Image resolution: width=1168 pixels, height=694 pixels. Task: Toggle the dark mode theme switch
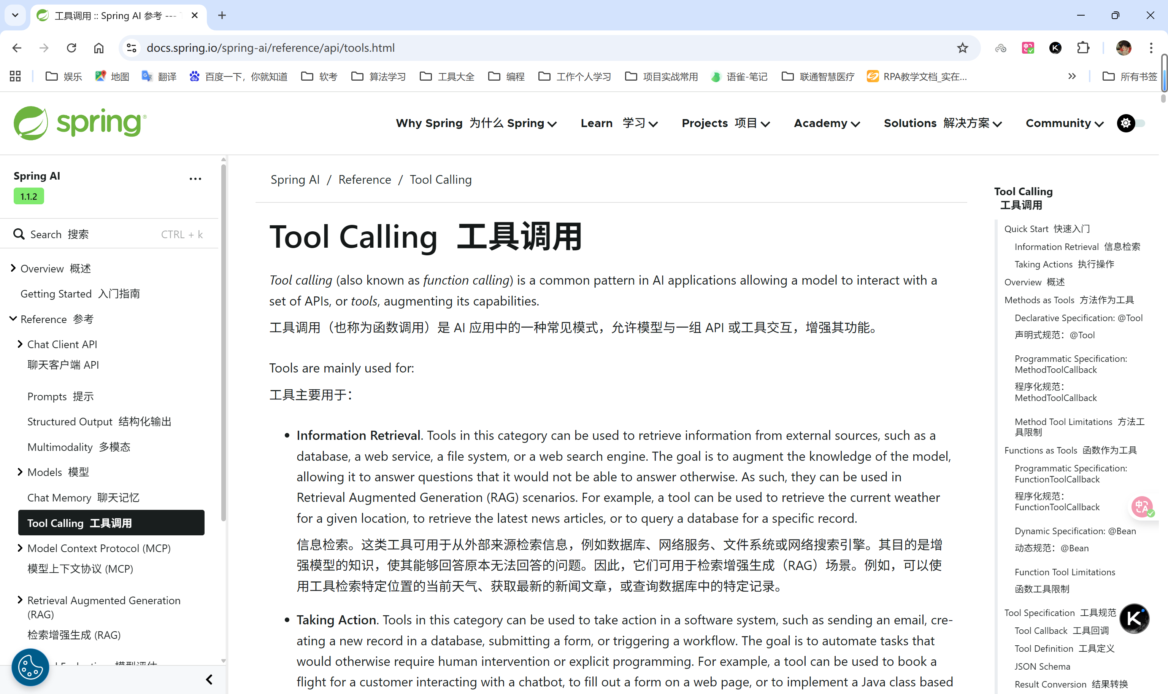pos(1131,123)
